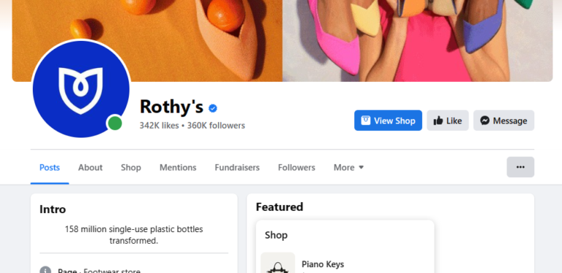Switch to the About tab
The height and width of the screenshot is (273, 562).
point(90,168)
